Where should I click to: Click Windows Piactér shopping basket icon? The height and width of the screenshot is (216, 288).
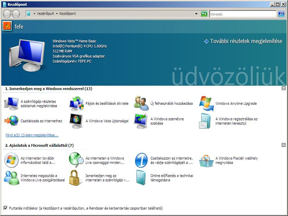click(206, 161)
